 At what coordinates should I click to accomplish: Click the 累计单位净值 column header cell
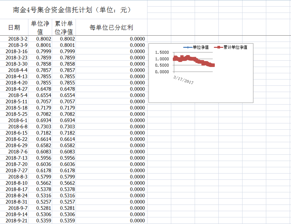(x=64, y=27)
